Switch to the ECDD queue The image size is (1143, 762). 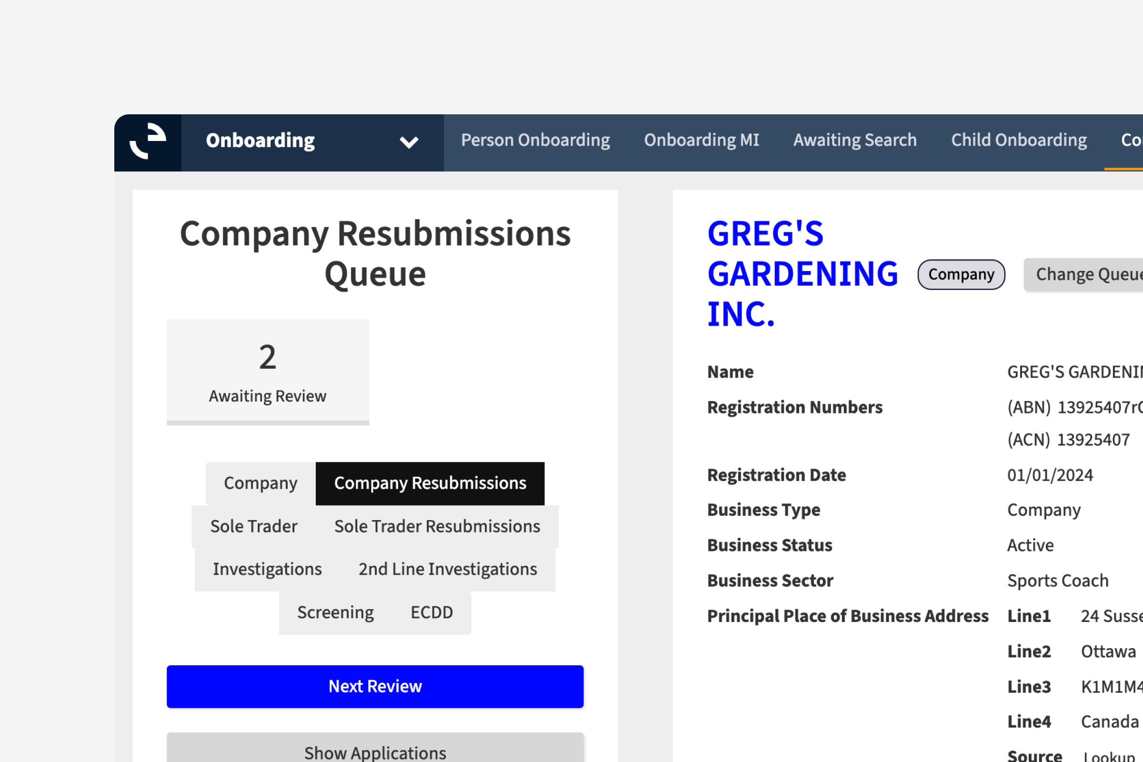431,613
